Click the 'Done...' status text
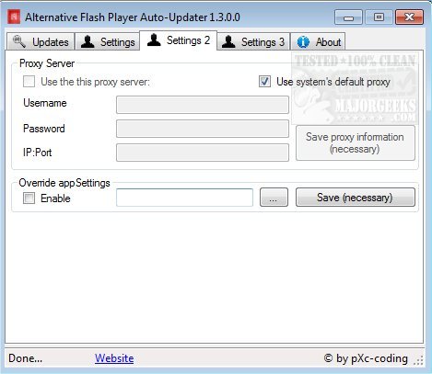This screenshot has height=374, width=432. point(26,358)
